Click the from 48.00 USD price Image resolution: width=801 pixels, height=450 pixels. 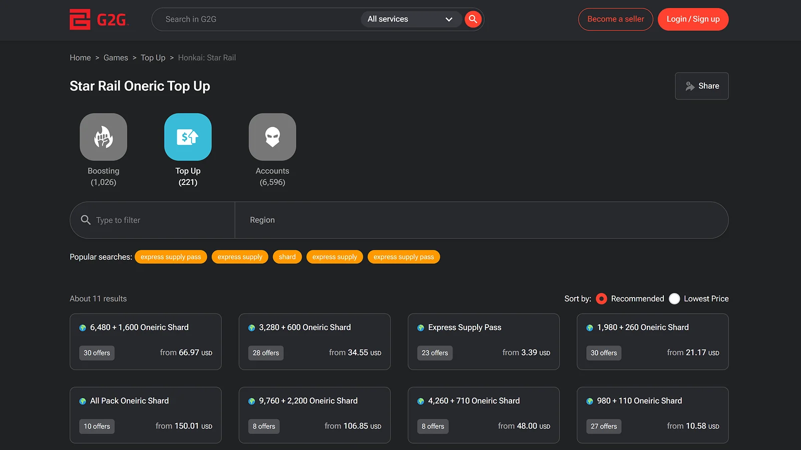(524, 426)
